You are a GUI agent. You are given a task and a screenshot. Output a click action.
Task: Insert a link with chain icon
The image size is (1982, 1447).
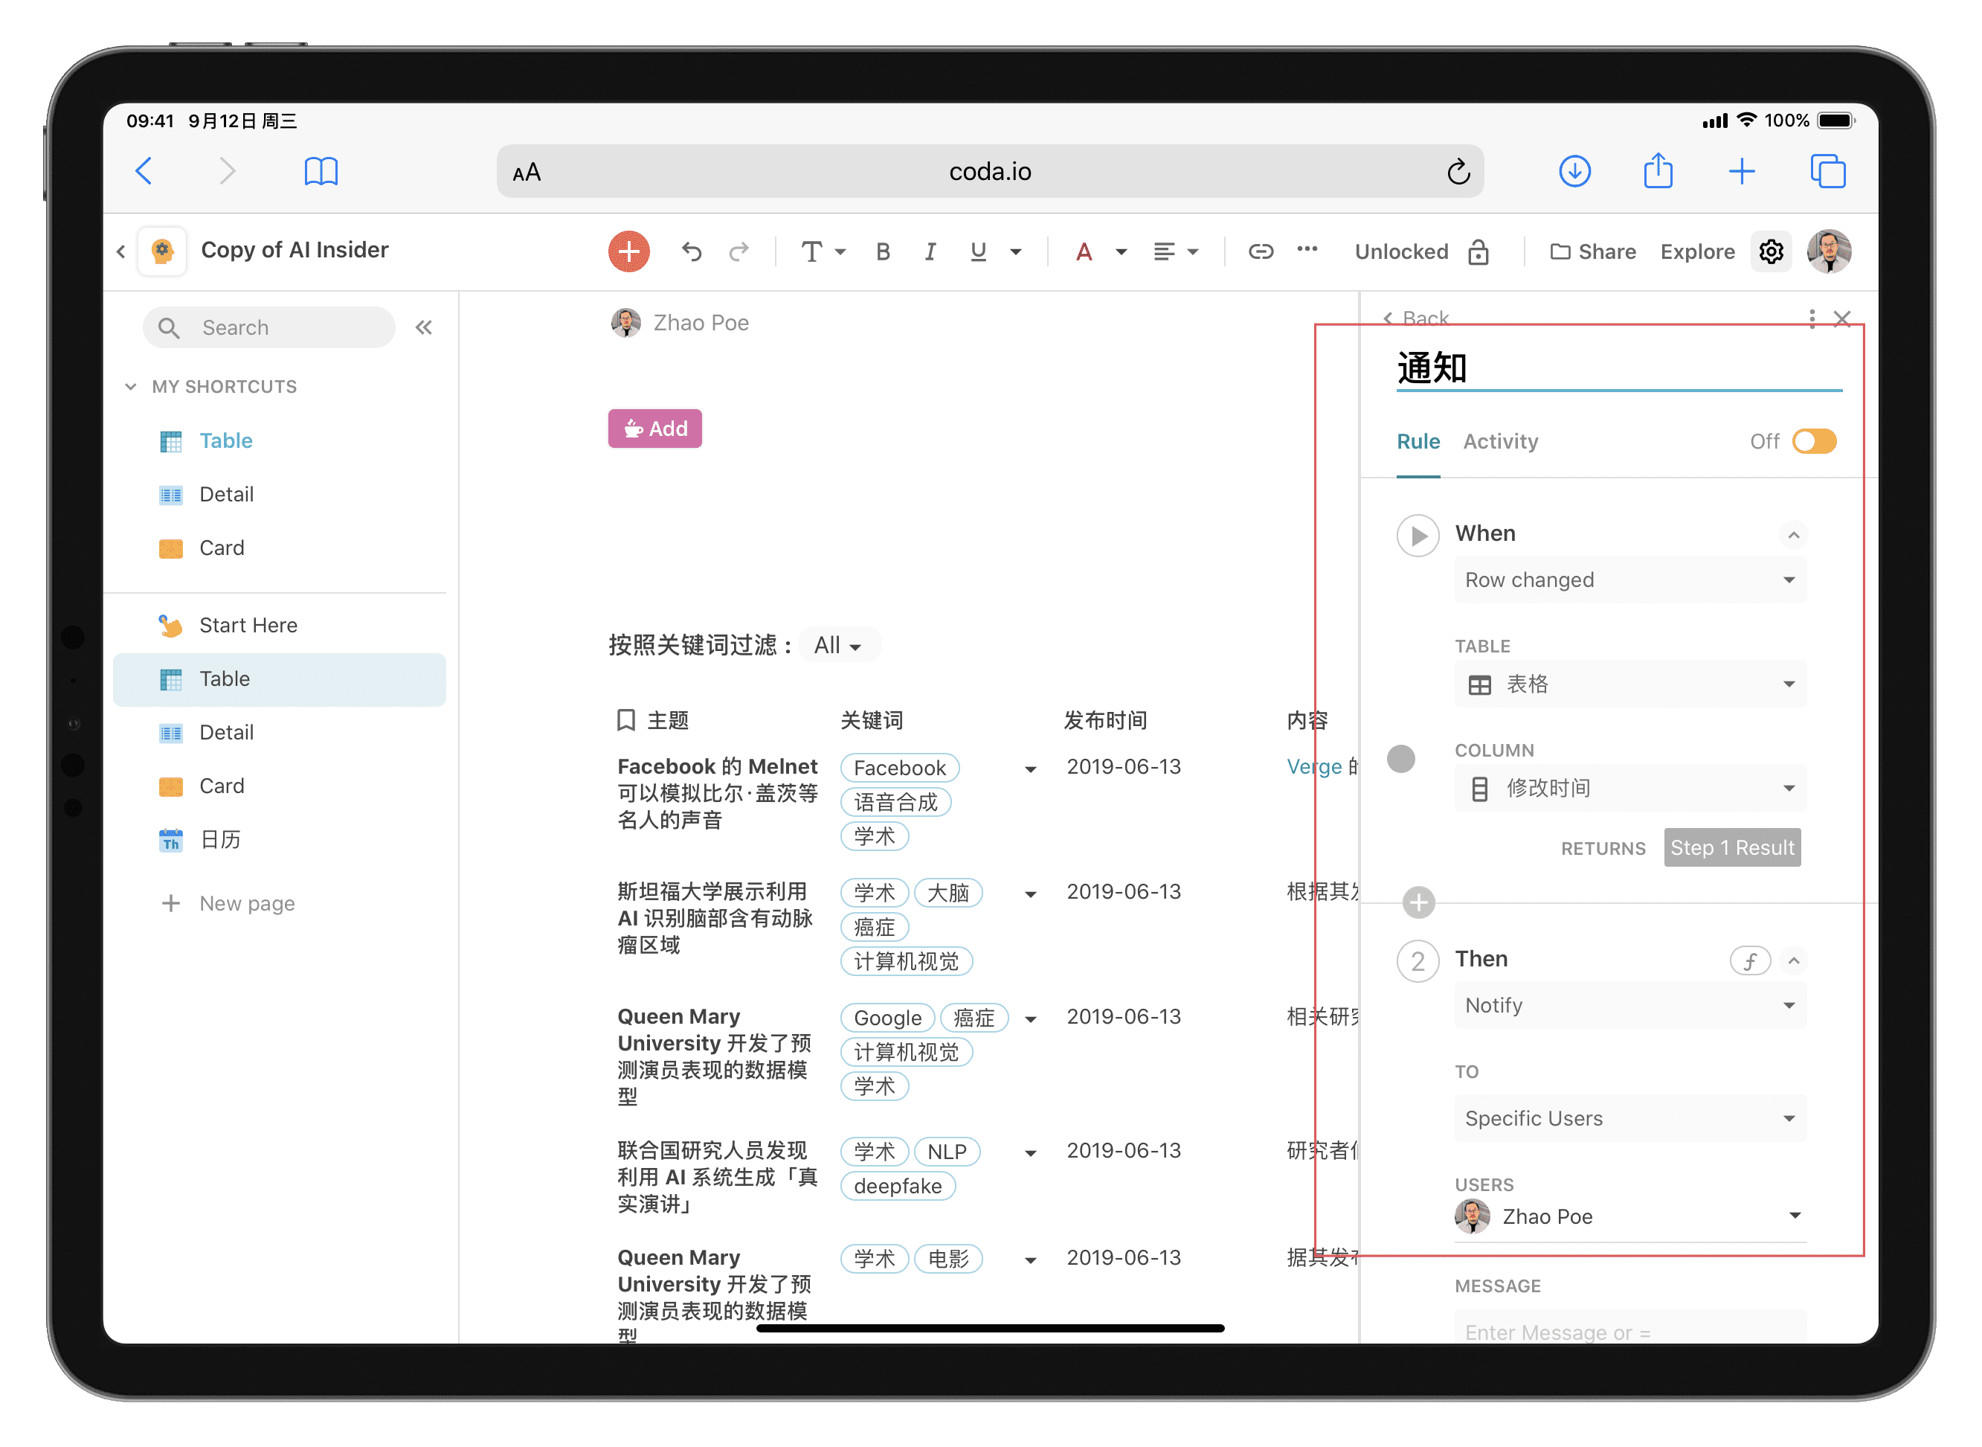1260,252
